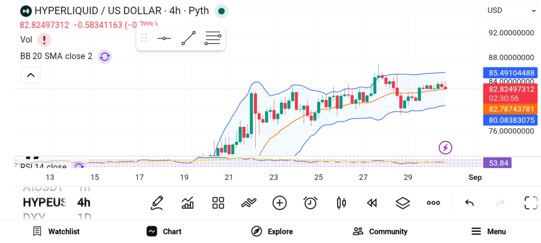Select the chart line-style icon
This screenshot has height=243, width=541.
[x=249, y=203]
